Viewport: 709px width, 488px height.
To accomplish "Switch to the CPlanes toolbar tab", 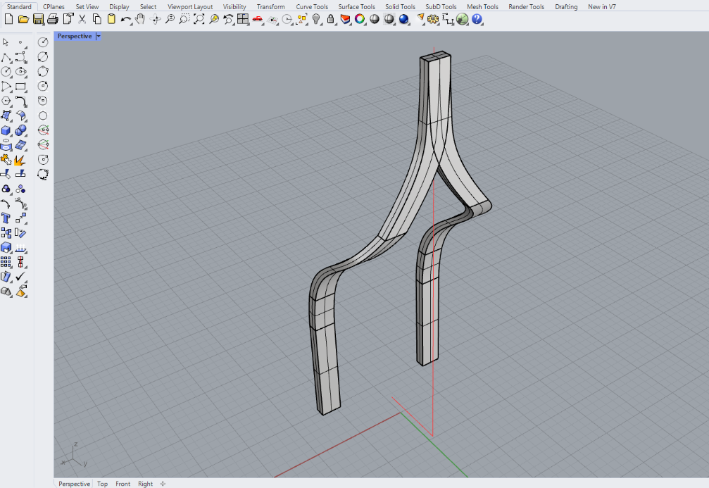I will [54, 7].
